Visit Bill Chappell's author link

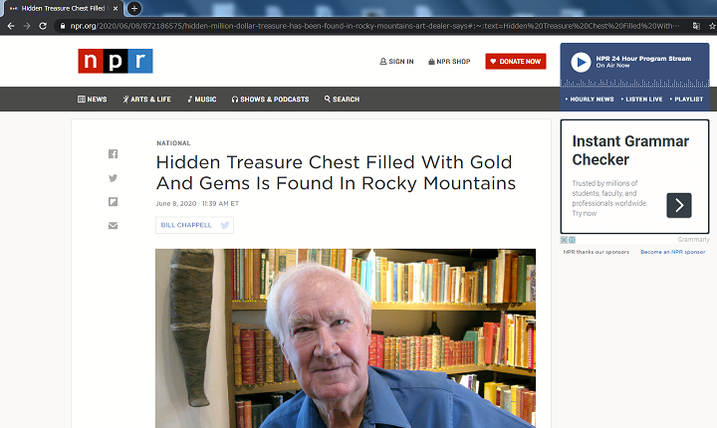tap(186, 225)
